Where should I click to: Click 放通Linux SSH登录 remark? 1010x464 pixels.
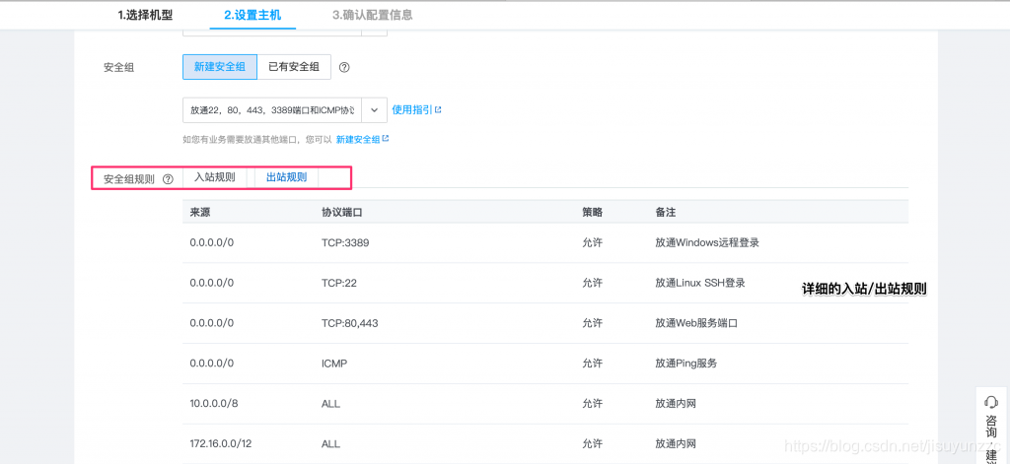[x=700, y=283]
